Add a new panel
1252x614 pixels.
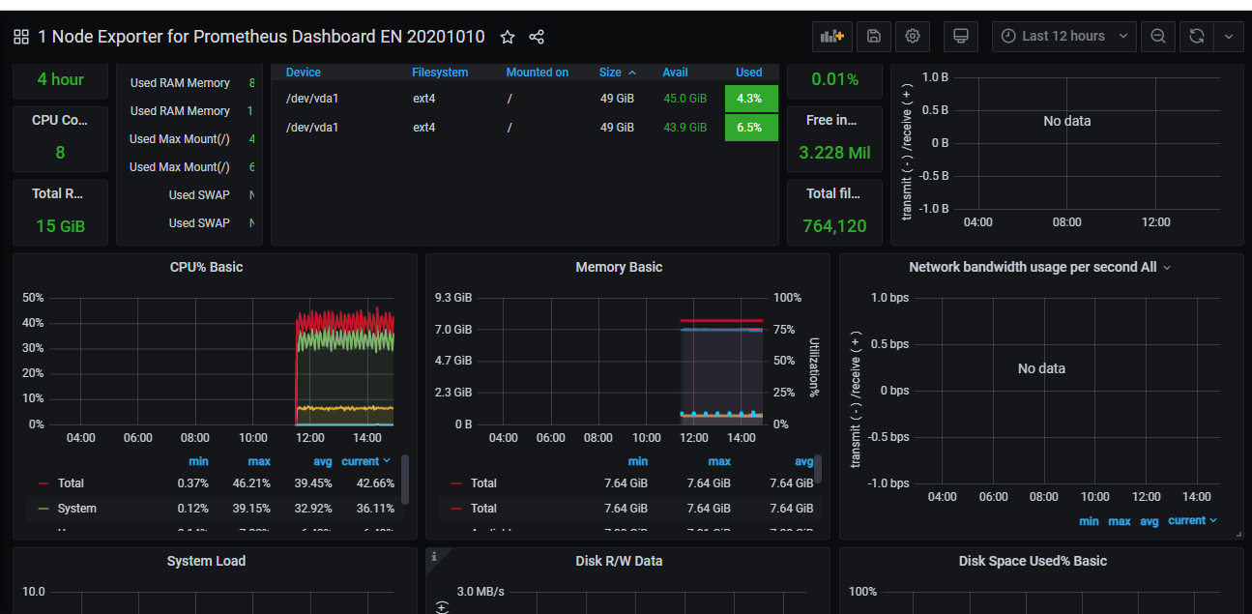[832, 36]
